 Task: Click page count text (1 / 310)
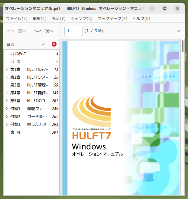[x=94, y=31]
